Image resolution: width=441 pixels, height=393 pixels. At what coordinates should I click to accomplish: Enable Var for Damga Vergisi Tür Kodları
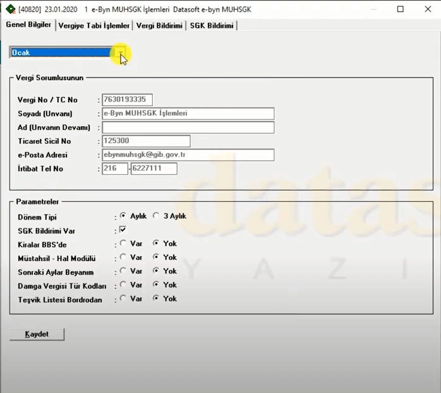pyautogui.click(x=123, y=285)
